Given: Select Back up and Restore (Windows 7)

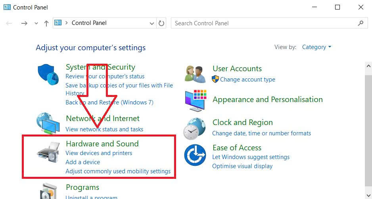Looking at the screenshot, I should pos(109,102).
